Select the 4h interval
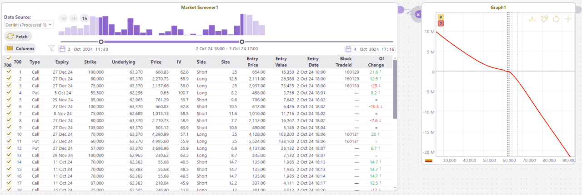The width and height of the screenshot is (582, 195). click(74, 19)
